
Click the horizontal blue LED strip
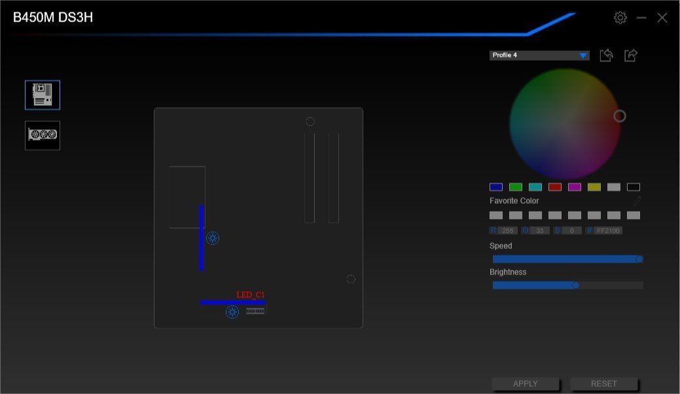[x=232, y=303]
